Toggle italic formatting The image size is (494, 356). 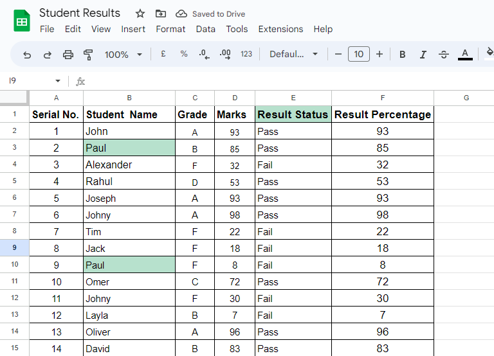[x=423, y=55]
